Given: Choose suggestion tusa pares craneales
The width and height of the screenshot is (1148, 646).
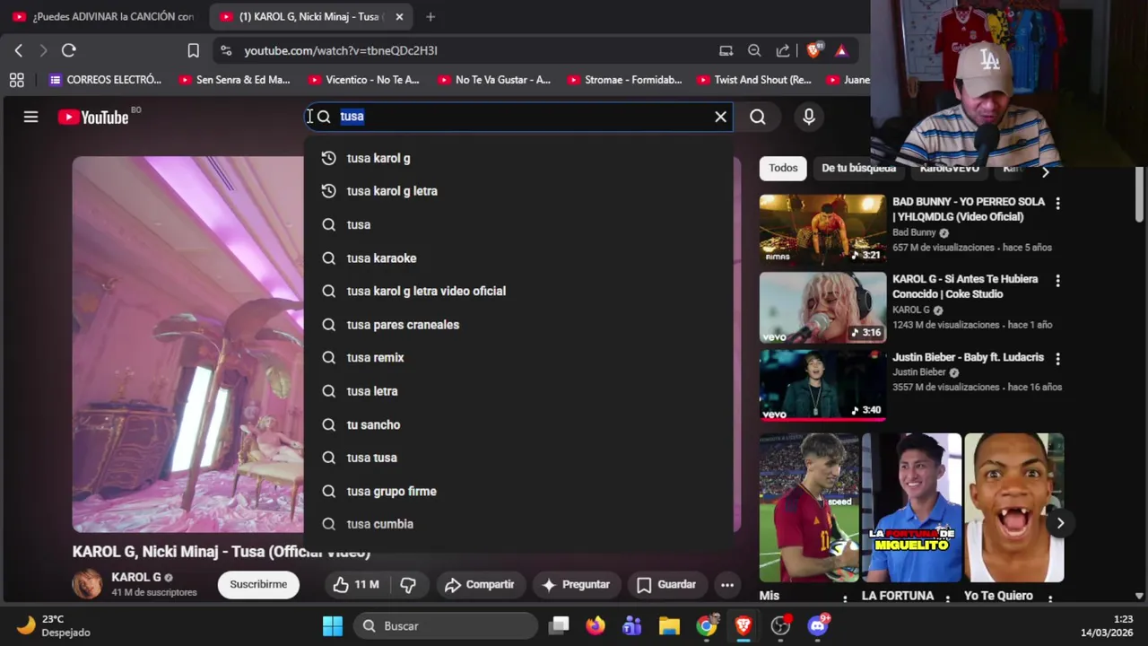Looking at the screenshot, I should [x=518, y=325].
